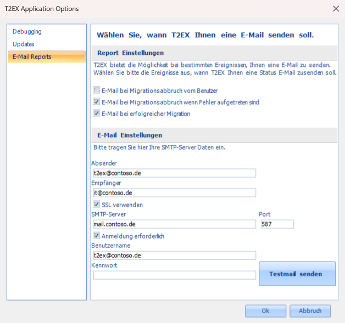Toggle the SSL verwenden checkbox

(96, 205)
